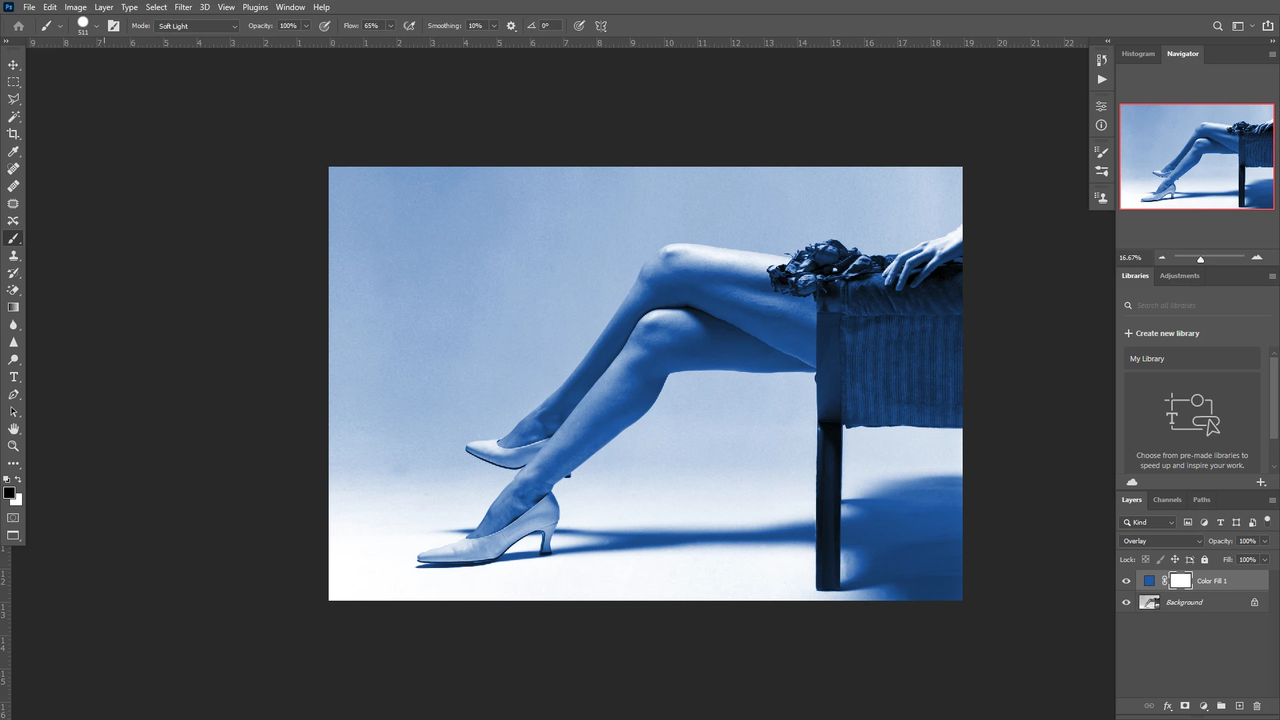Select the Horizontal Type tool
The image size is (1280, 720).
tap(13, 377)
